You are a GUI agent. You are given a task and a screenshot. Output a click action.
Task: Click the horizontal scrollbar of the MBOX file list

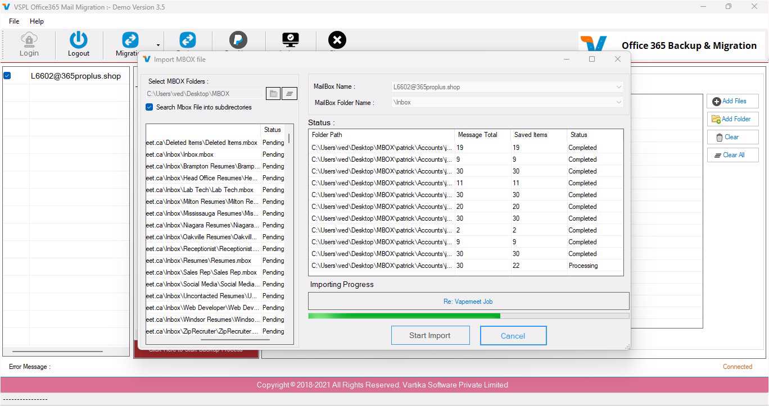235,340
